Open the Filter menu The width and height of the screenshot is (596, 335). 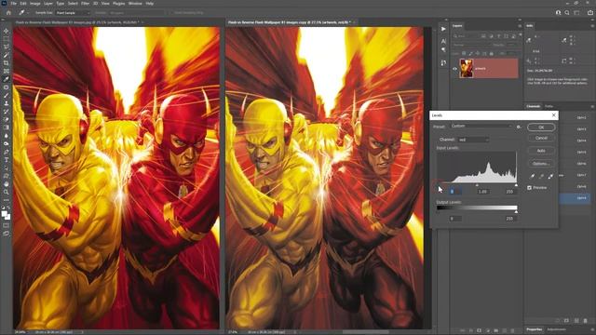coord(85,4)
